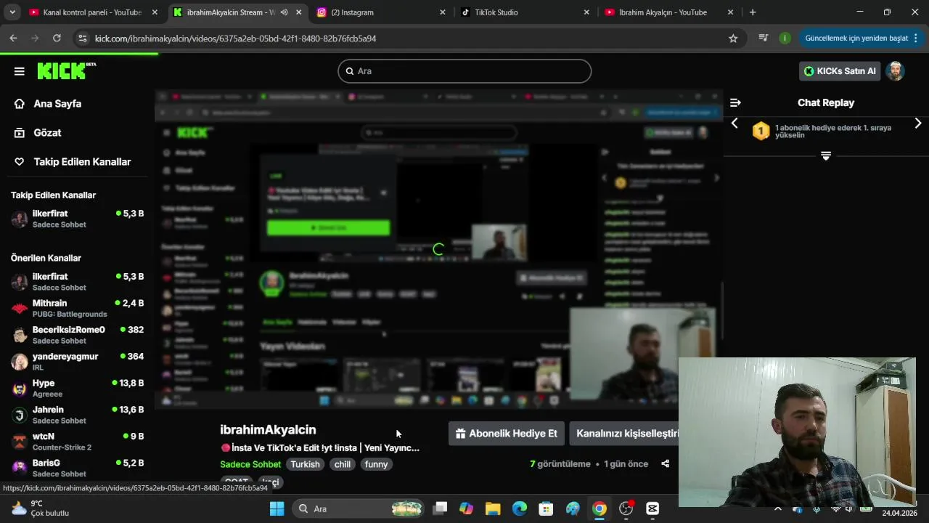Open the green Chrome profile icon

click(785, 38)
